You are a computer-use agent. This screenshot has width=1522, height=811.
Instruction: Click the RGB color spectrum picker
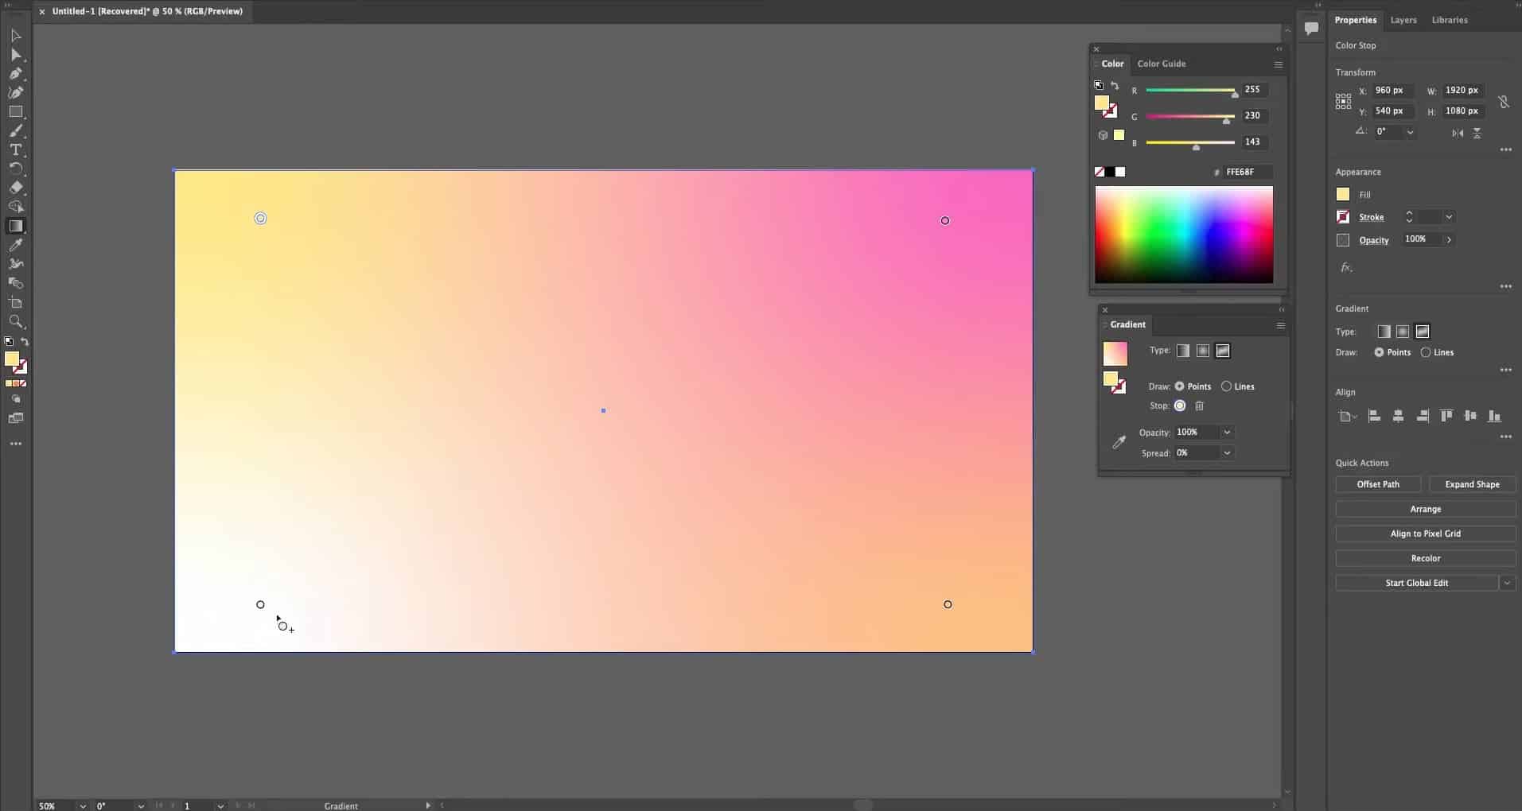point(1184,235)
